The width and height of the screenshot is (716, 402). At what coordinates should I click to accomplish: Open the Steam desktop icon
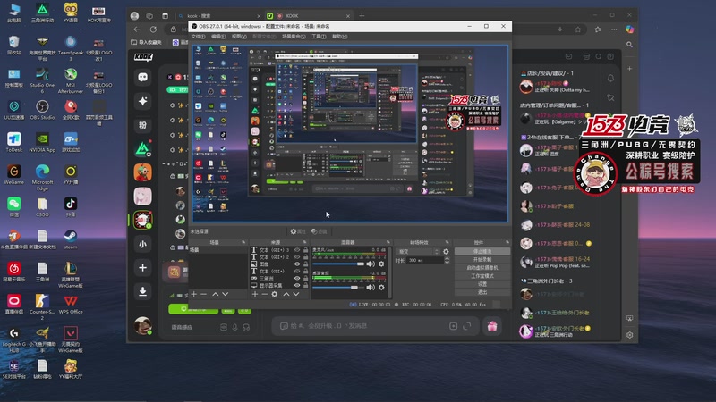[x=71, y=239]
